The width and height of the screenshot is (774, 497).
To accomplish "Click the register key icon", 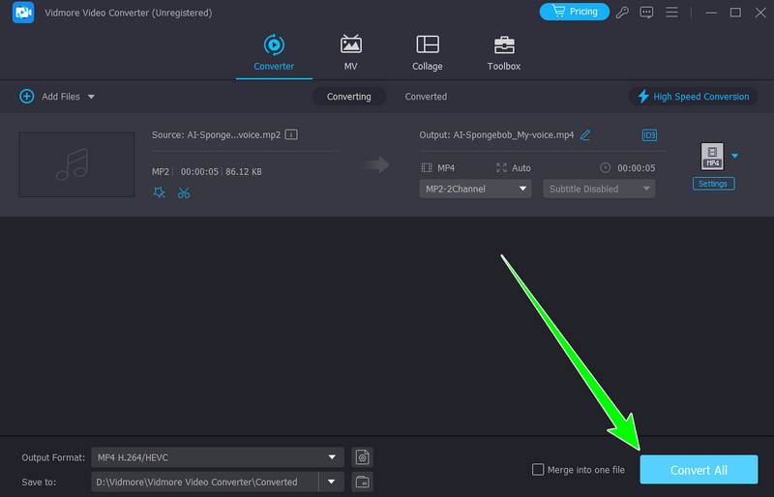I will click(620, 13).
